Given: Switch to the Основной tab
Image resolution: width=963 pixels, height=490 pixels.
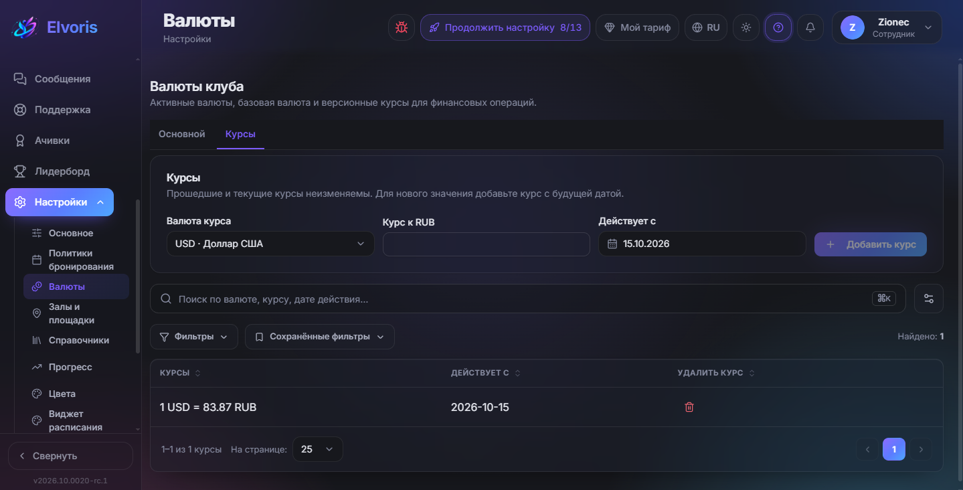Looking at the screenshot, I should pyautogui.click(x=181, y=134).
